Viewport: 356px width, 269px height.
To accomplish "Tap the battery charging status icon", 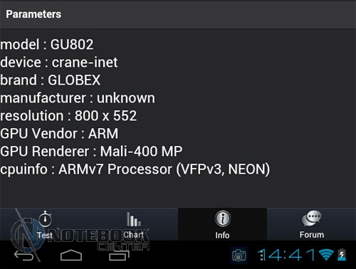I will (342, 255).
